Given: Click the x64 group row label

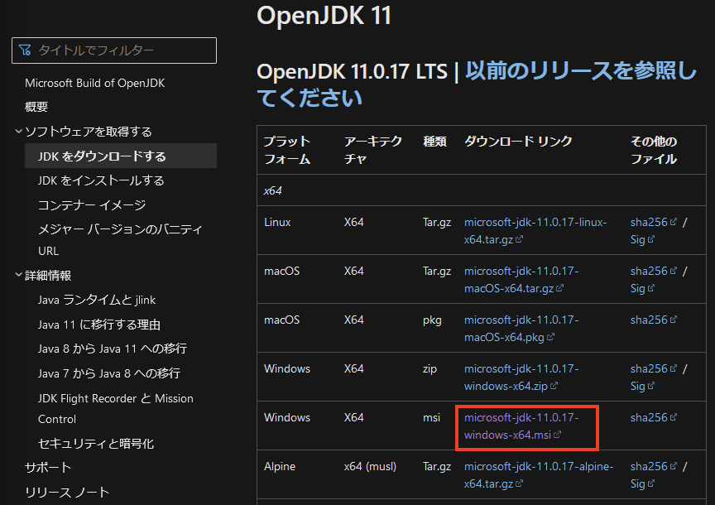Looking at the screenshot, I should 273,190.
